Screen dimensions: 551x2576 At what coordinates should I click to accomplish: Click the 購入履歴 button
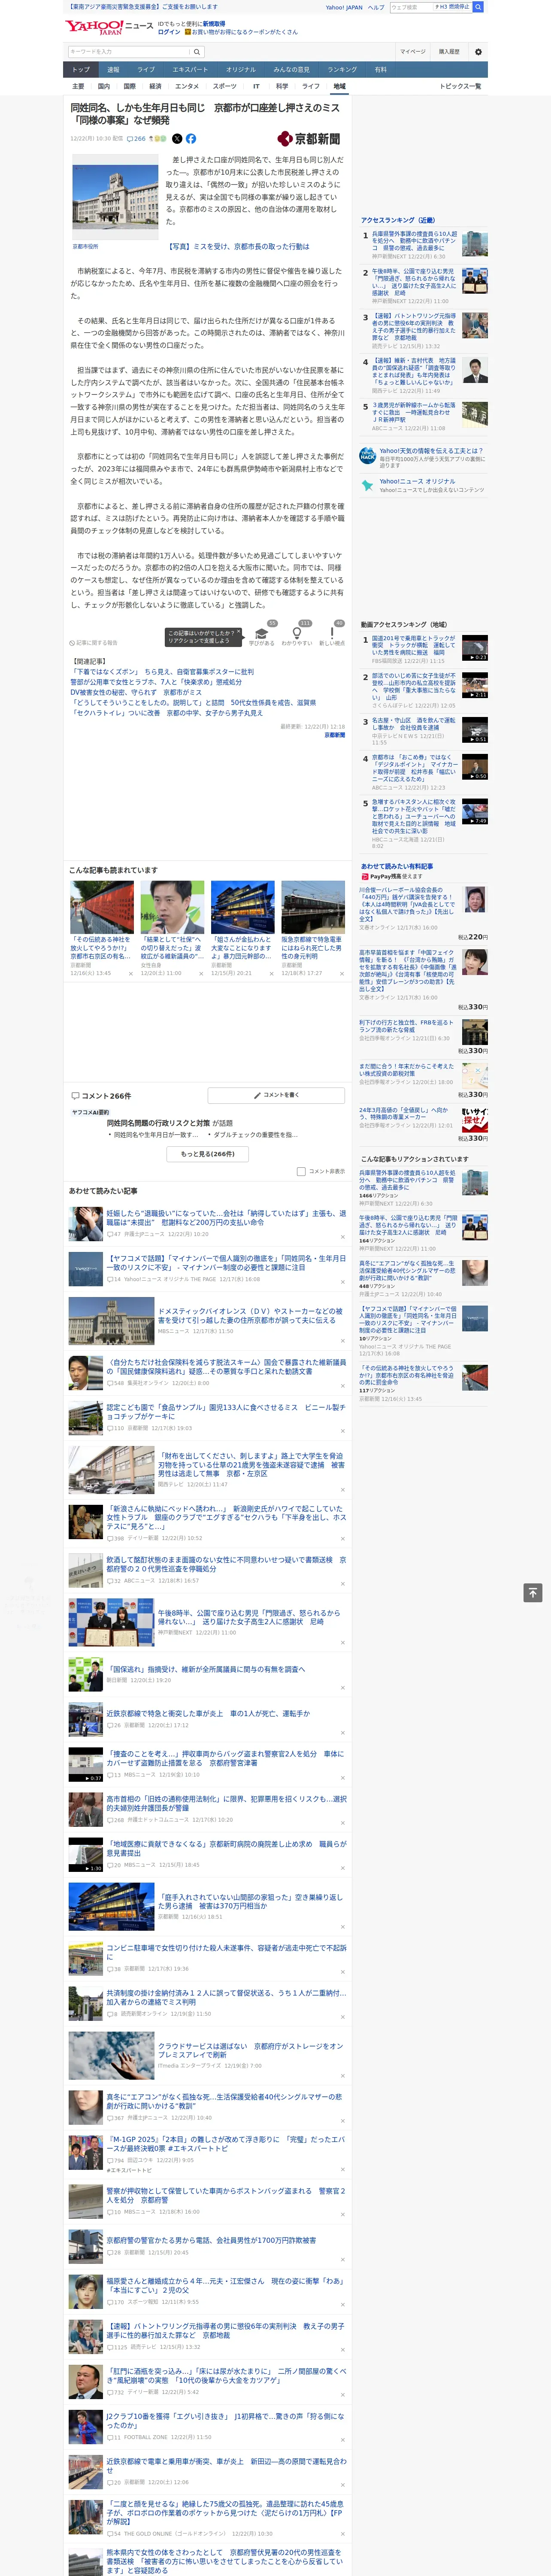(x=449, y=52)
